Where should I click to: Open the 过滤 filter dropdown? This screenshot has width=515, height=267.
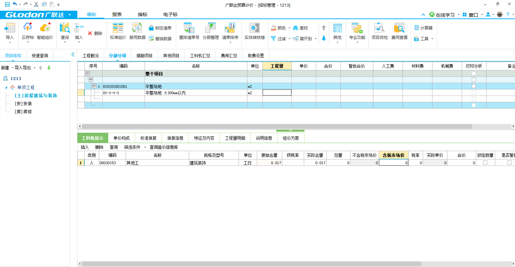tap(289, 39)
